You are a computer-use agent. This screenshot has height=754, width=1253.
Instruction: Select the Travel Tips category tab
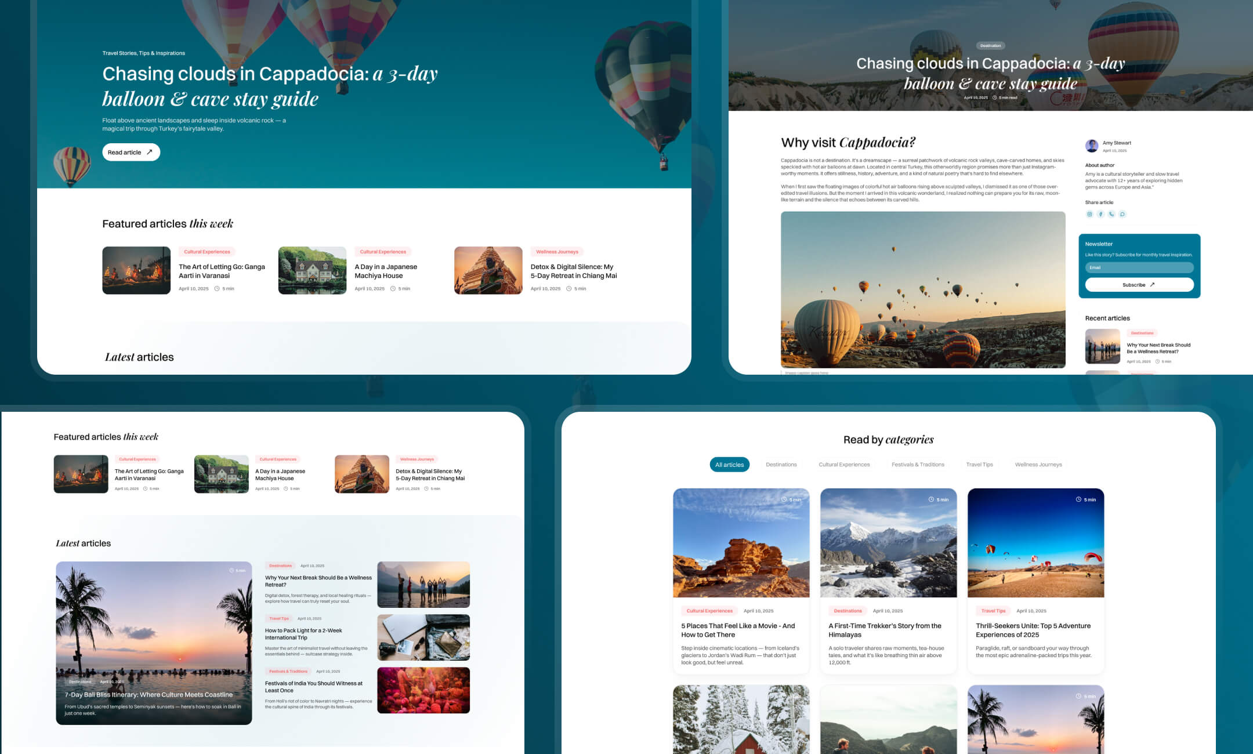[979, 465]
